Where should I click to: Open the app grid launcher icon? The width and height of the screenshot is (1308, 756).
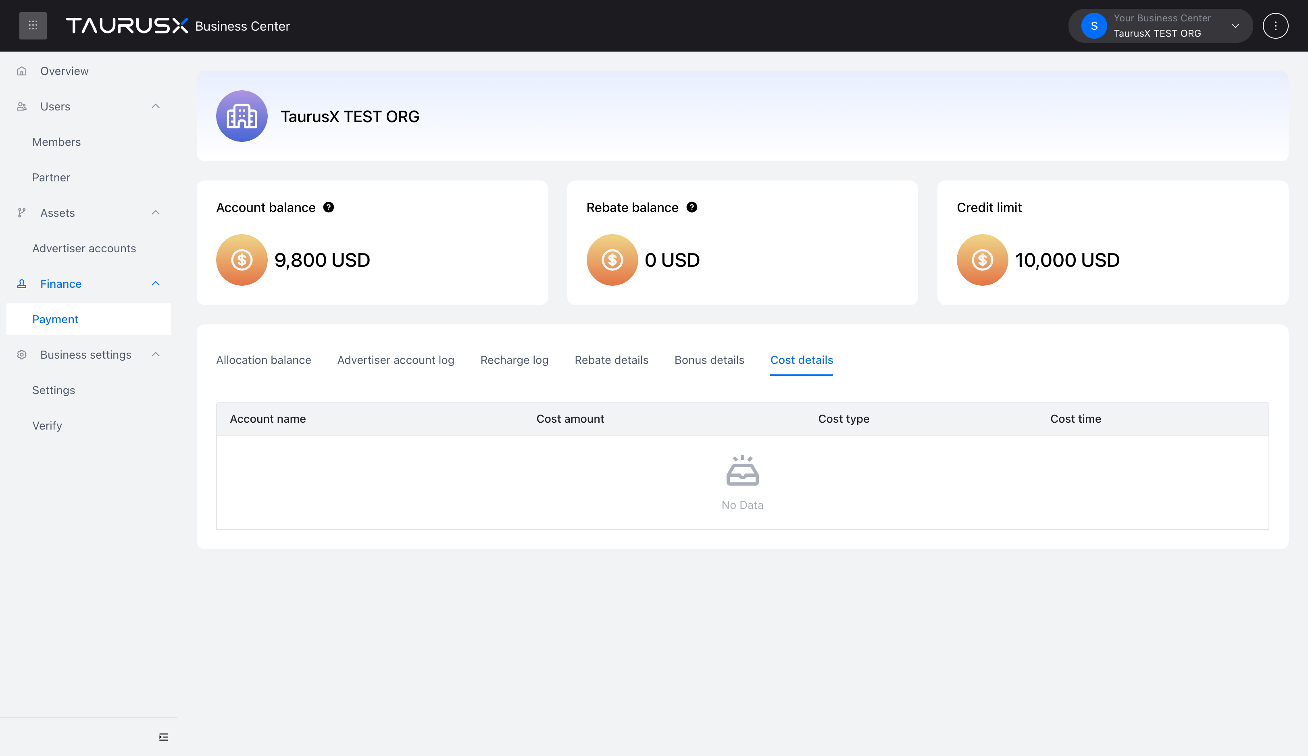(33, 25)
